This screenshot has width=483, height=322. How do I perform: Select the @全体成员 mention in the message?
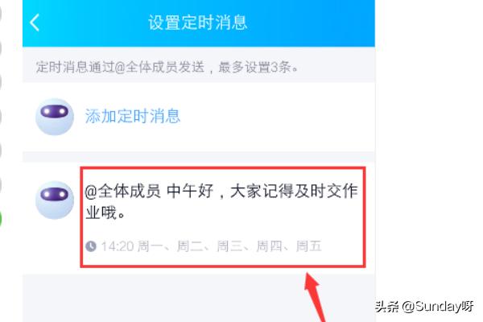pos(122,191)
